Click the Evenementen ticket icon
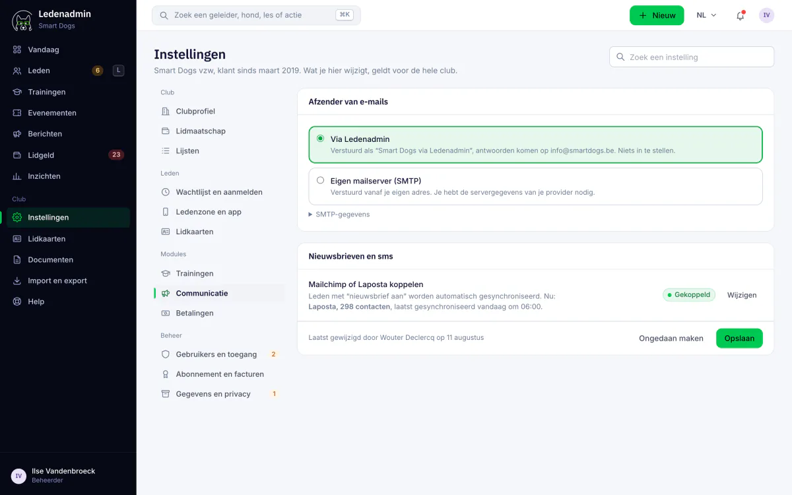 click(17, 113)
